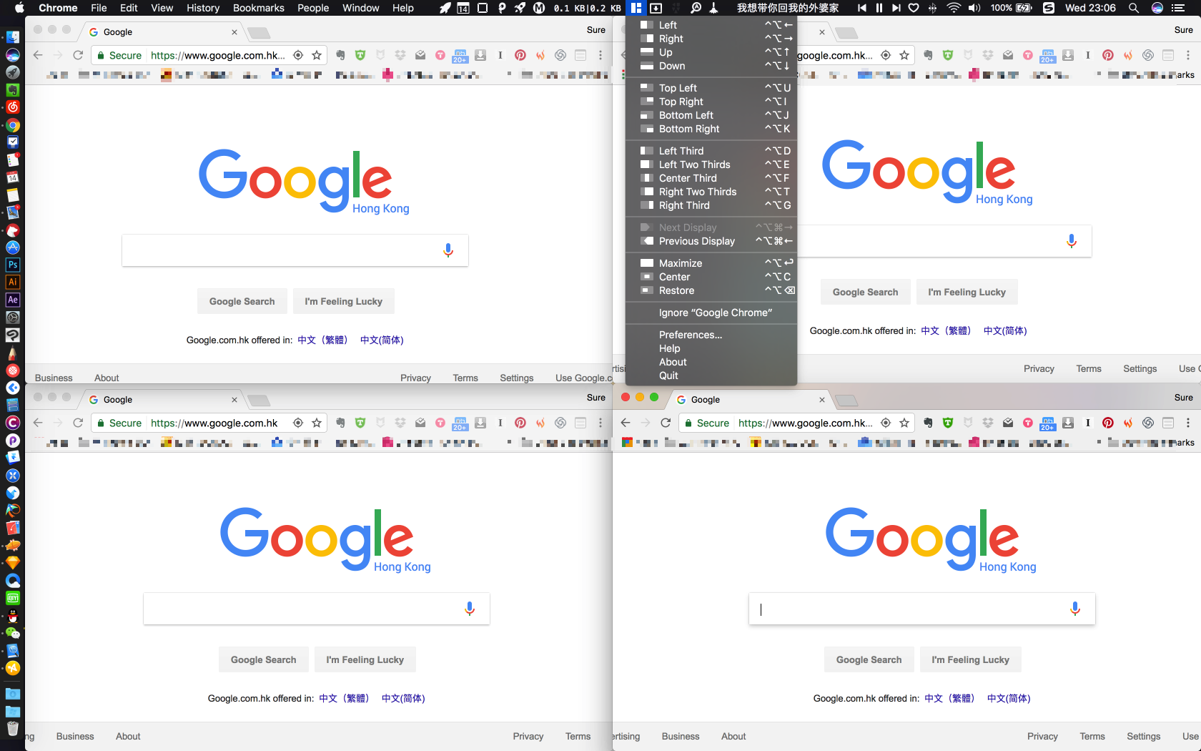
Task: Open the History menu in the menu bar
Action: pos(203,8)
